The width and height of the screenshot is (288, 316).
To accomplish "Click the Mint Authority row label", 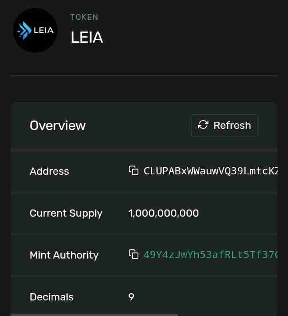I will pyautogui.click(x=64, y=255).
